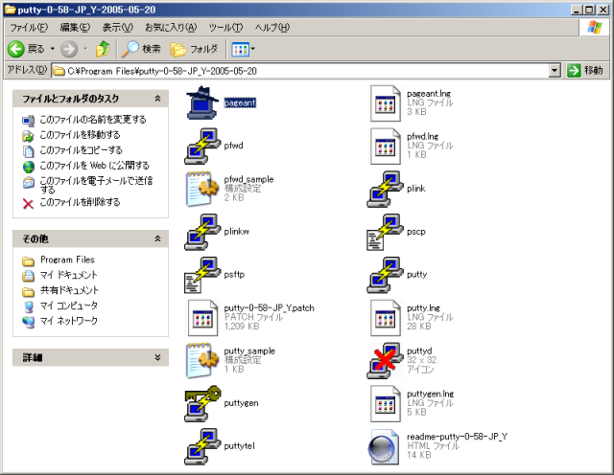
Task: Select the pscp program icon
Action: click(x=388, y=231)
